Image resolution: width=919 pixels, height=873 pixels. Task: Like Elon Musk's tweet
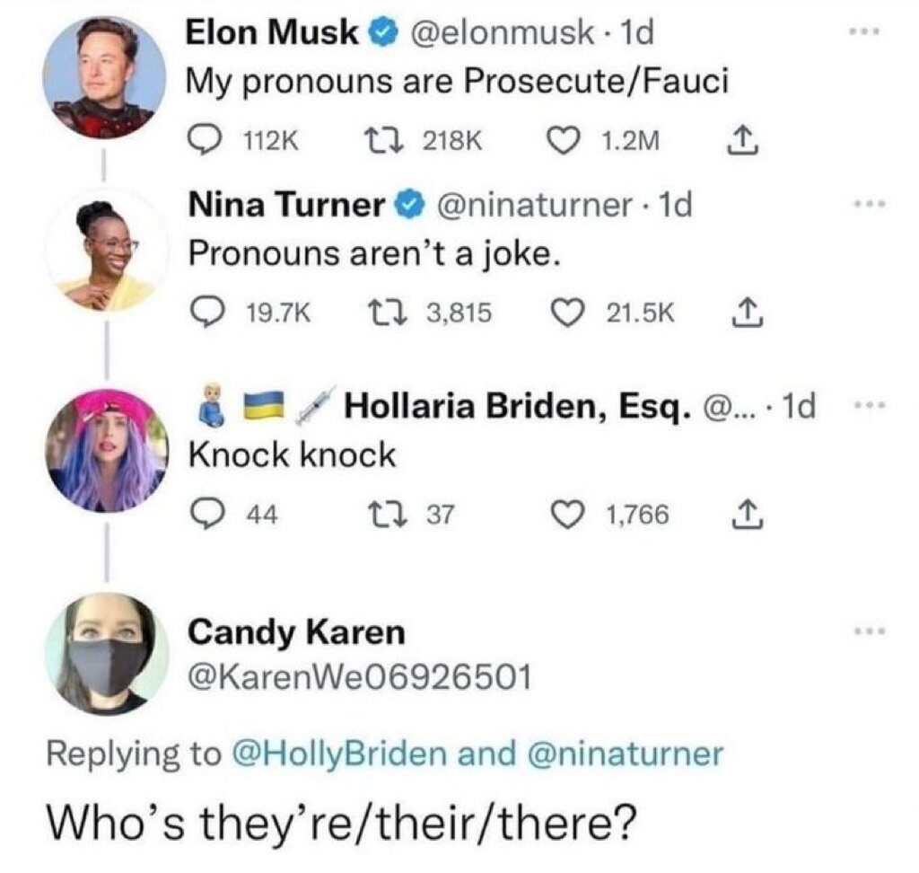click(x=562, y=141)
